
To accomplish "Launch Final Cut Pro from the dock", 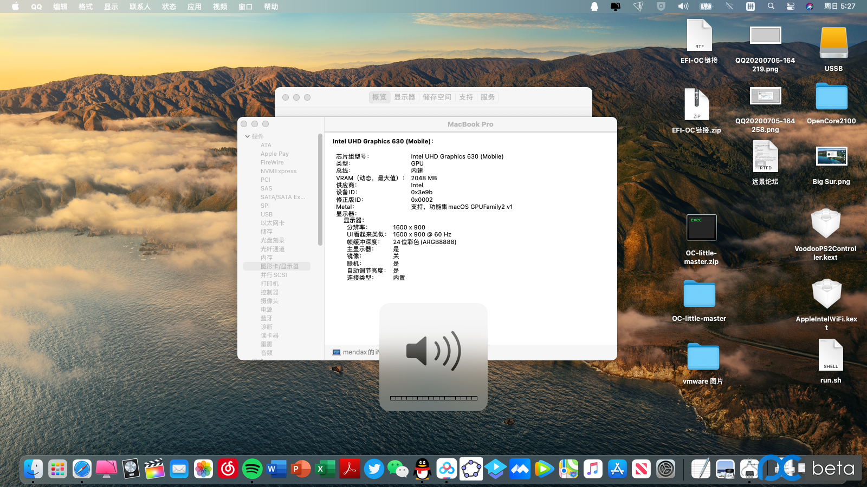I will pyautogui.click(x=154, y=469).
